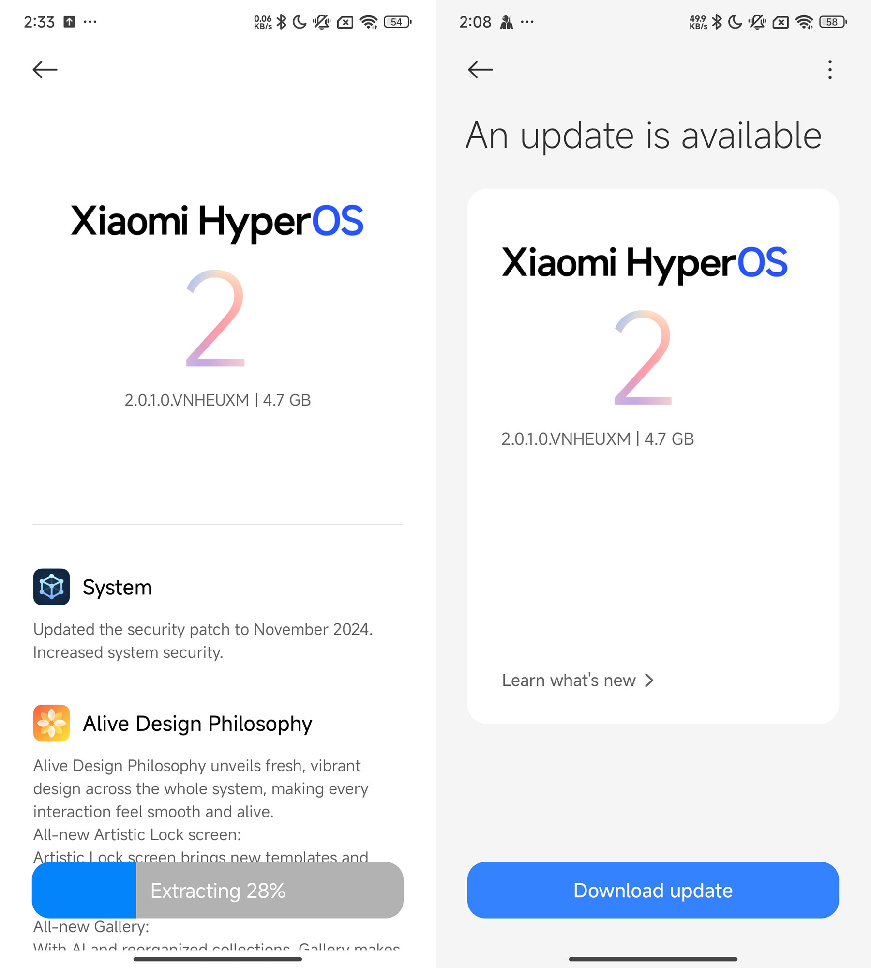Tap back arrow on extracting screen
This screenshot has width=871, height=968.
point(45,70)
